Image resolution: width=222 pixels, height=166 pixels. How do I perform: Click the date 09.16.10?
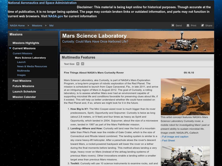pyautogui.click(x=189, y=73)
